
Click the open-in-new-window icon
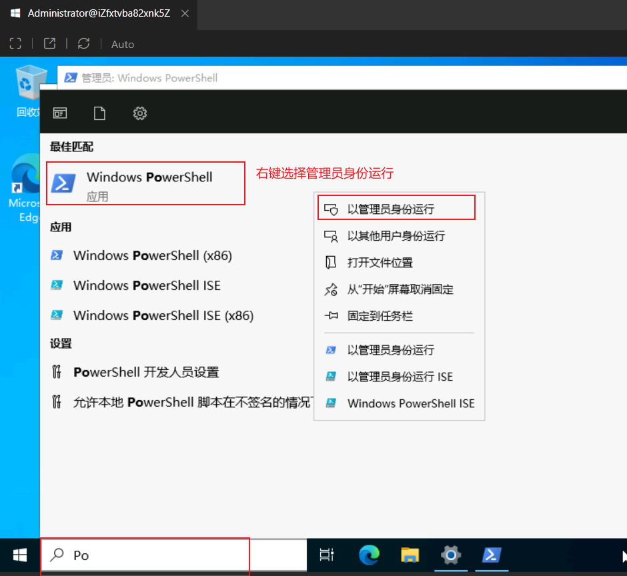tap(49, 43)
